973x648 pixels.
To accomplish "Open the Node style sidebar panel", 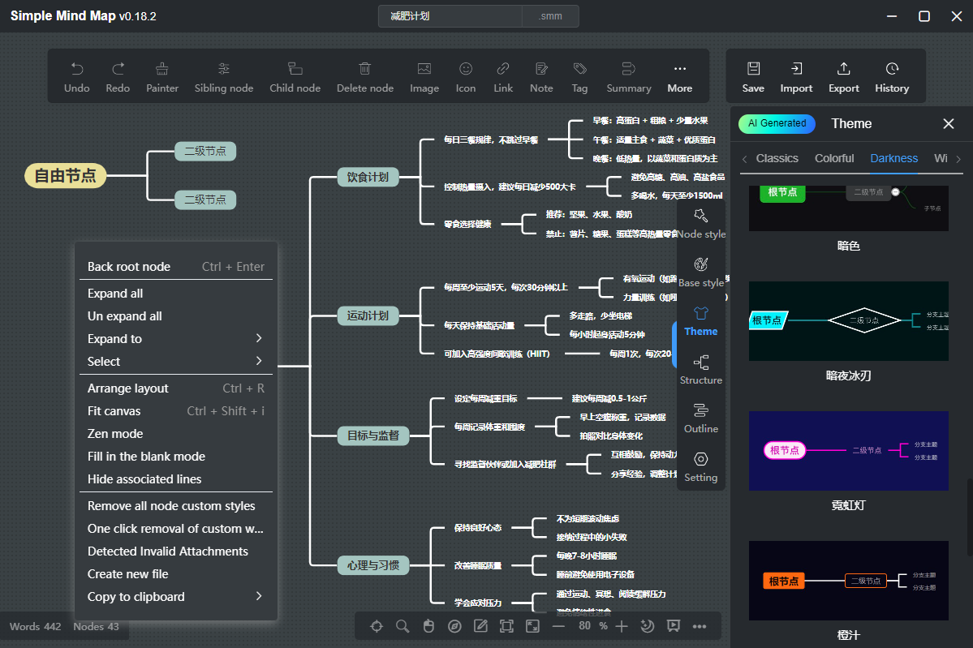I will (x=701, y=224).
